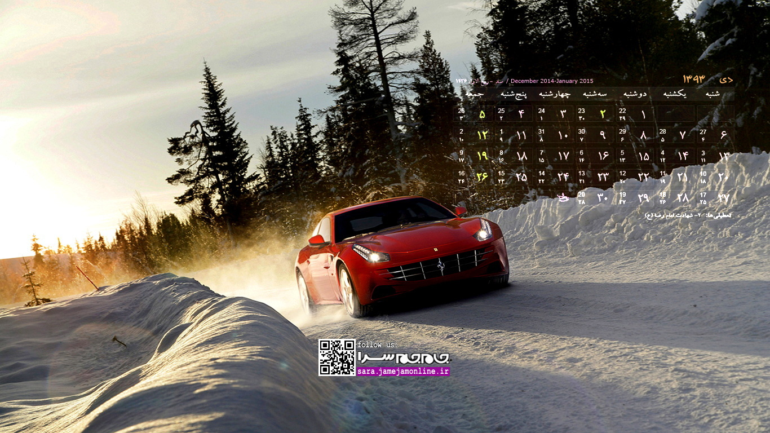Click the year ۱۳۹۳ in the calendar header
This screenshot has height=433, width=770.
coord(694,79)
